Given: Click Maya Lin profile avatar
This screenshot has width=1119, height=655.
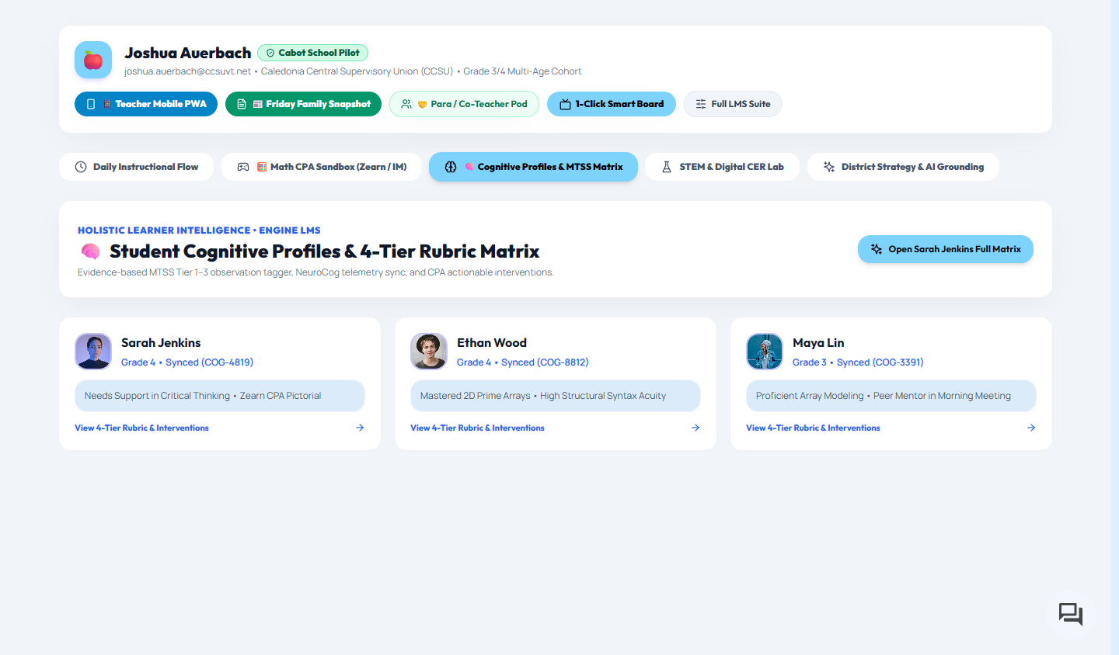Looking at the screenshot, I should coord(765,352).
